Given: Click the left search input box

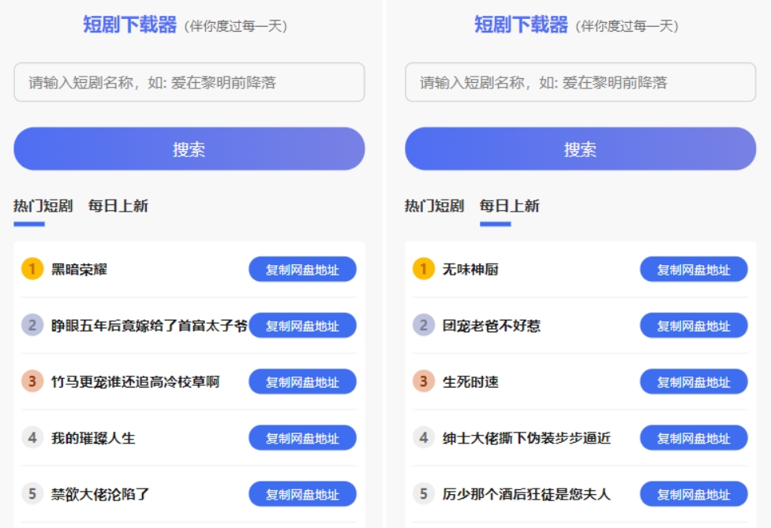Looking at the screenshot, I should pyautogui.click(x=188, y=81).
